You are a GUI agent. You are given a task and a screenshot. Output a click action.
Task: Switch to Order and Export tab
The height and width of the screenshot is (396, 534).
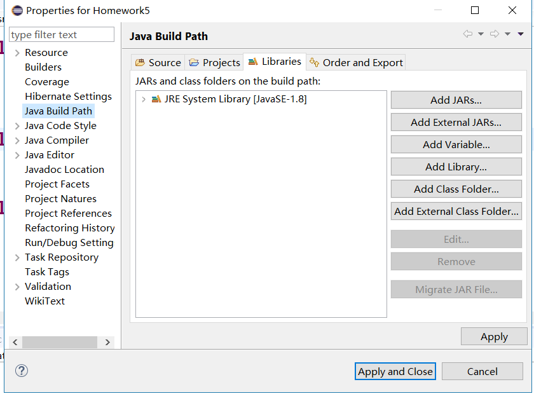point(356,62)
